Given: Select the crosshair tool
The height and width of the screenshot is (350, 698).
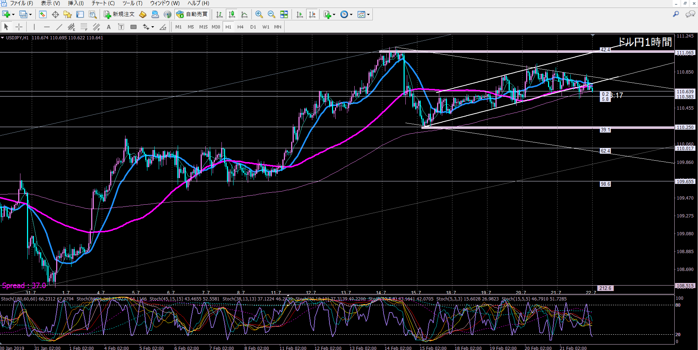Looking at the screenshot, I should [19, 27].
